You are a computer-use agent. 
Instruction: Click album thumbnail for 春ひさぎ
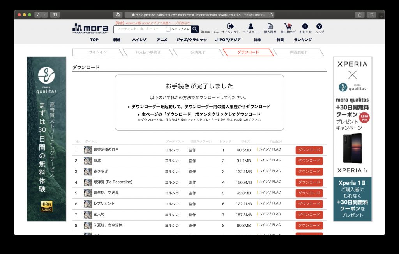(x=88, y=172)
